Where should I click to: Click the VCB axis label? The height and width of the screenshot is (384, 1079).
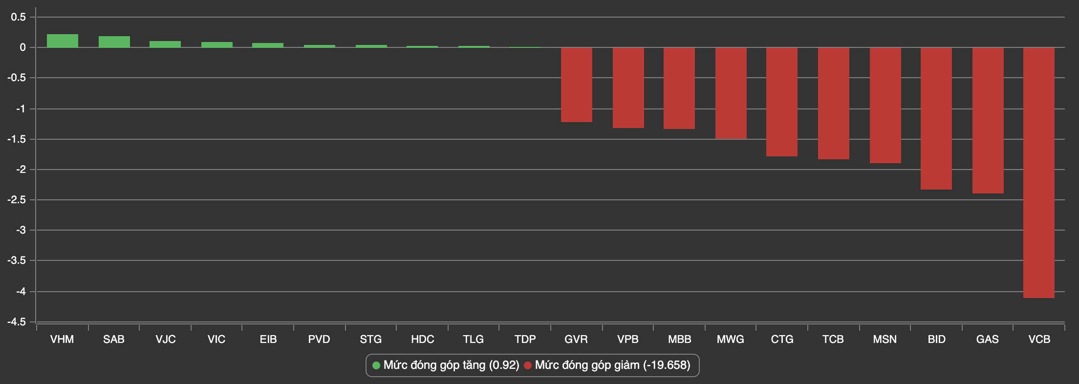pos(1039,339)
